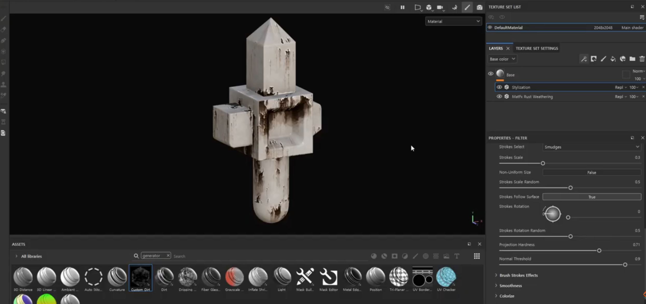Switch to Texture Set Settings tab

537,48
